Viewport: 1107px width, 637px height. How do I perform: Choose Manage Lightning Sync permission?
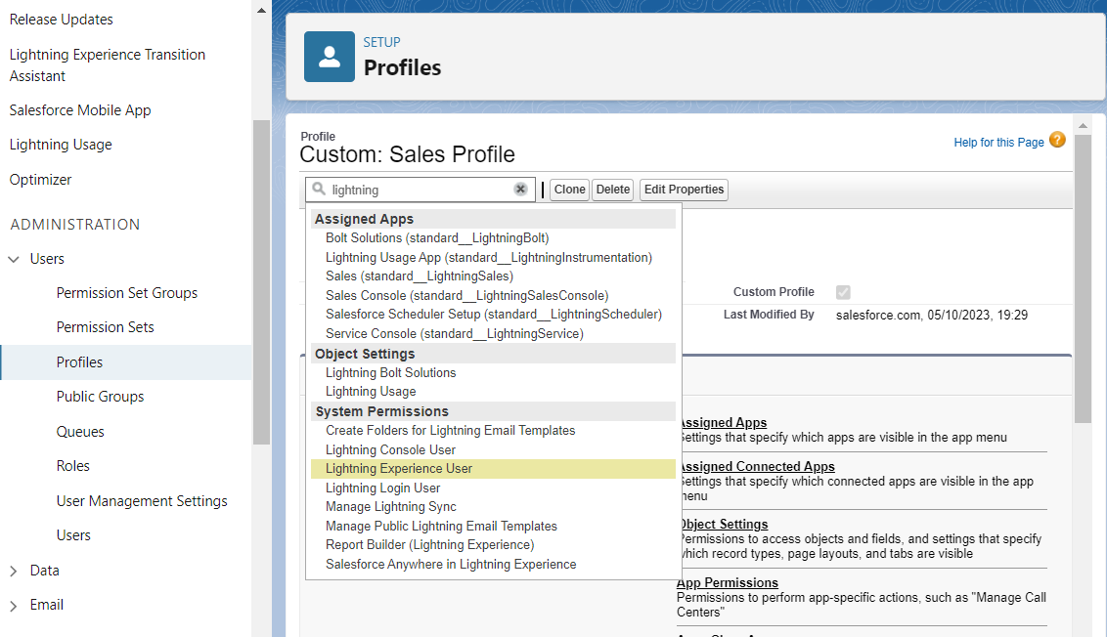click(x=390, y=506)
